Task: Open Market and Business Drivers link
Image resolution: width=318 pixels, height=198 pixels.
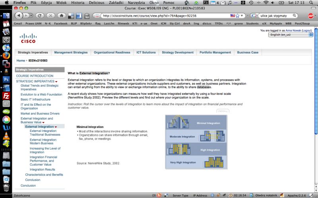Action: tap(40, 114)
